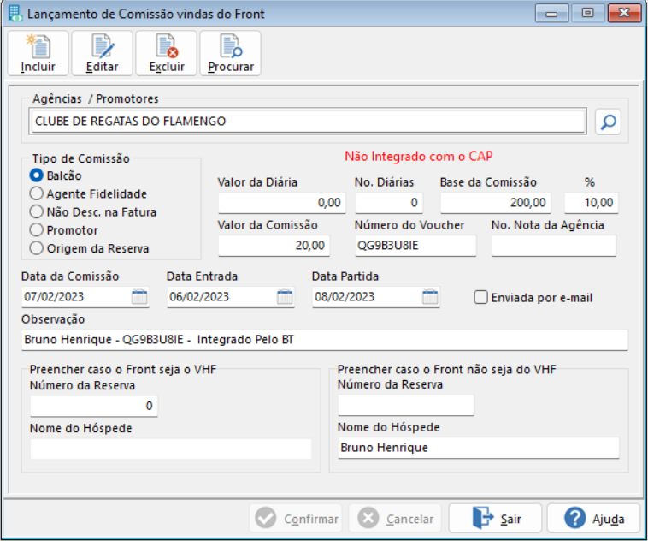Enable the Enviada por e-mail checkbox
648x541 pixels.
pyautogui.click(x=480, y=297)
